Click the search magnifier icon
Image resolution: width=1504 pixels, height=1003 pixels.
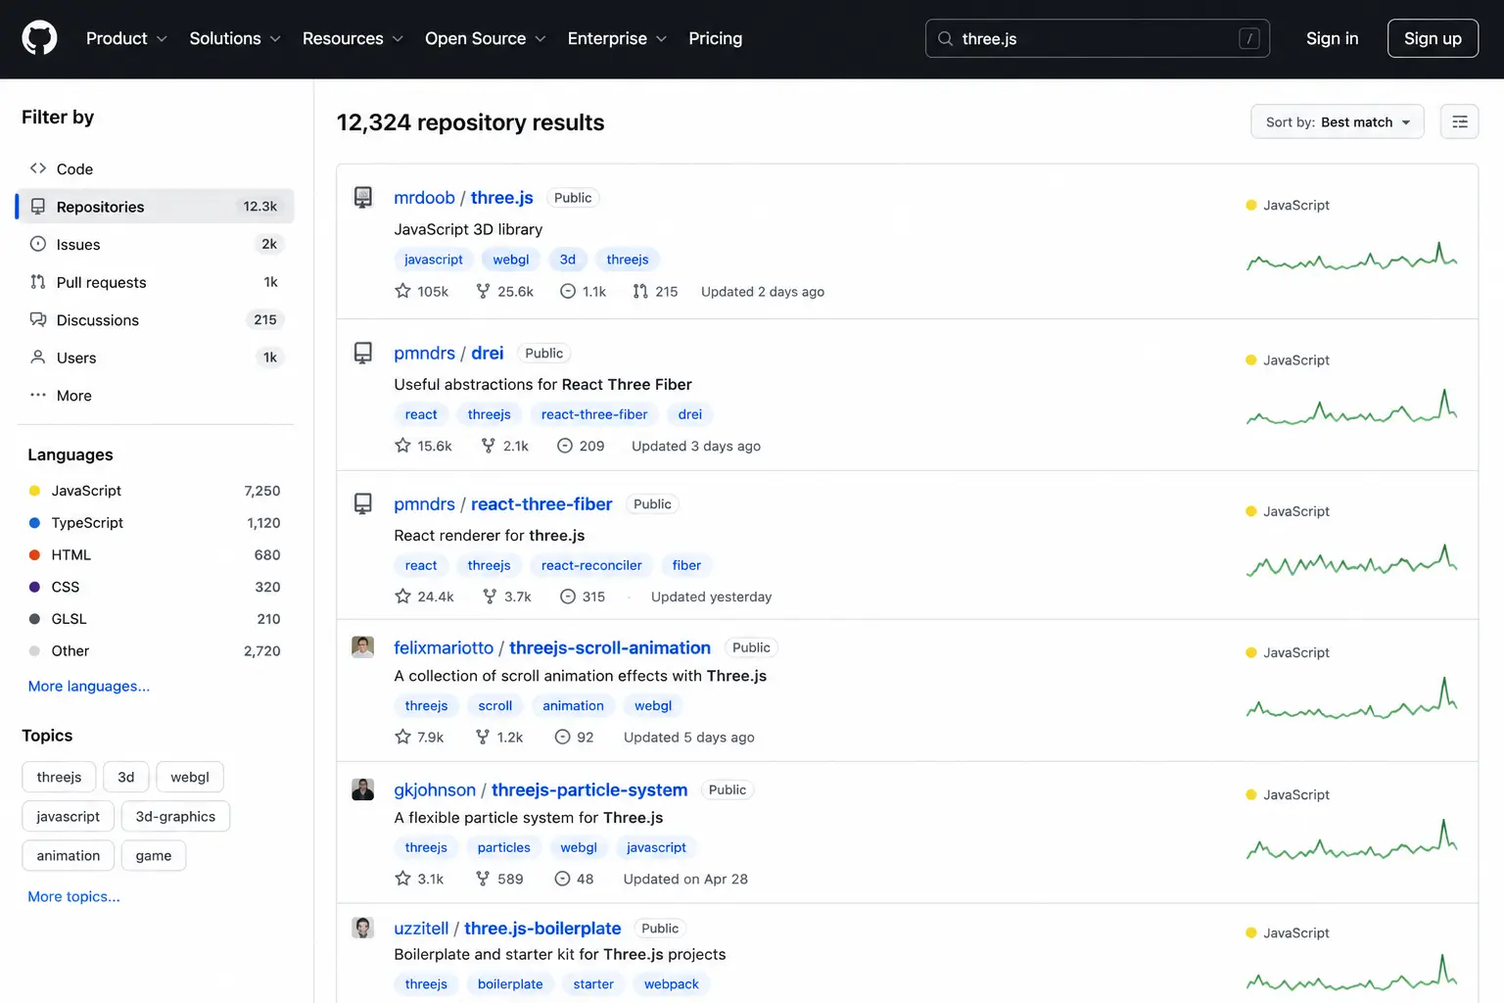click(945, 38)
